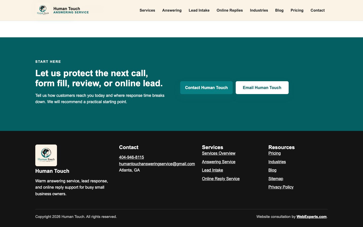
Task: Click the 'Tell us how customers reach you' paragraph
Action: pyautogui.click(x=100, y=99)
